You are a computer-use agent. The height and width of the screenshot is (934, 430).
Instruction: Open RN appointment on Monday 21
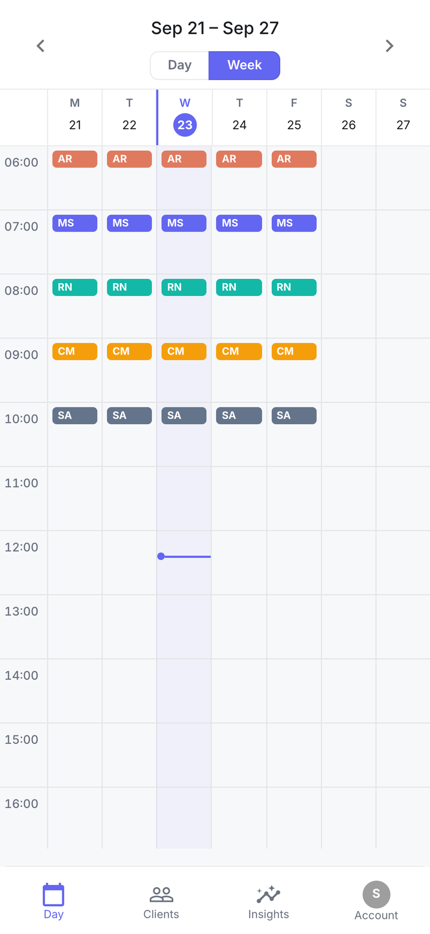tap(75, 287)
